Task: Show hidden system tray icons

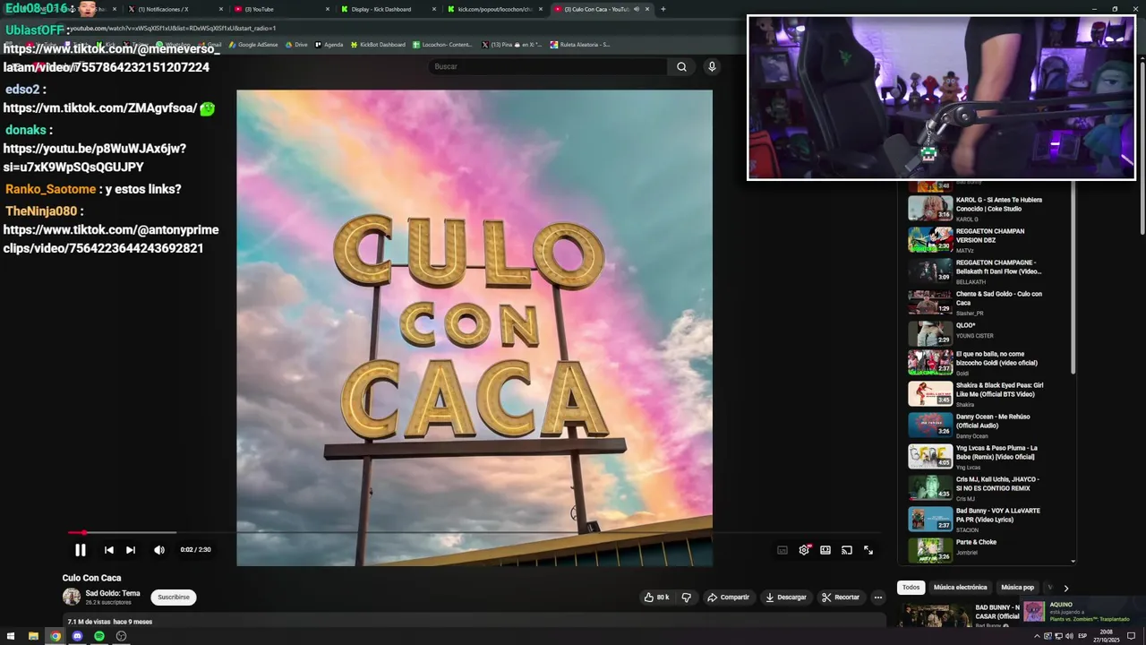Action: [x=1037, y=636]
